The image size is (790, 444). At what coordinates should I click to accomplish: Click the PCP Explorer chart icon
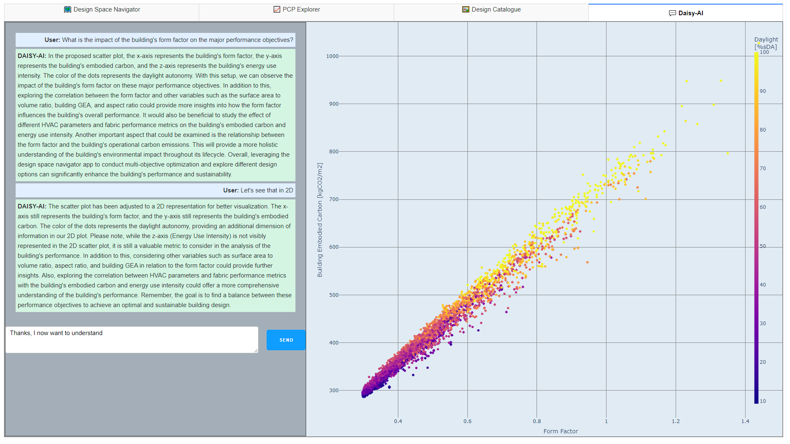277,9
